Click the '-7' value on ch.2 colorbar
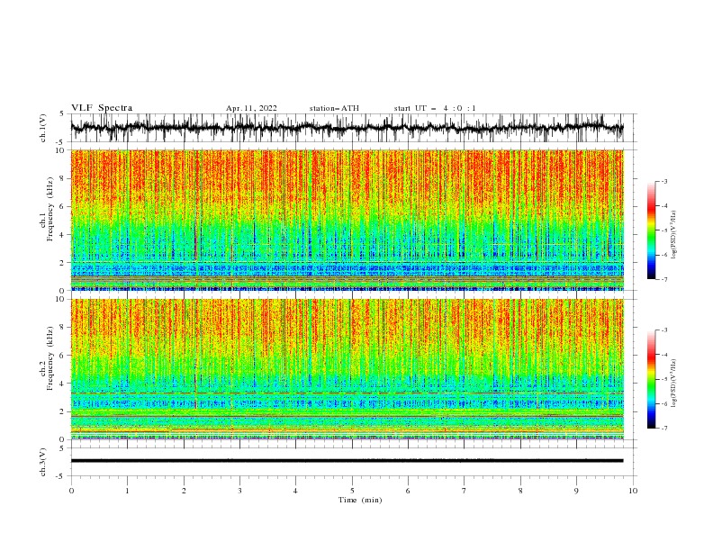The image size is (713, 551). point(664,429)
